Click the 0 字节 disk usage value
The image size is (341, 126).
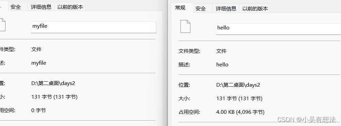(38, 110)
